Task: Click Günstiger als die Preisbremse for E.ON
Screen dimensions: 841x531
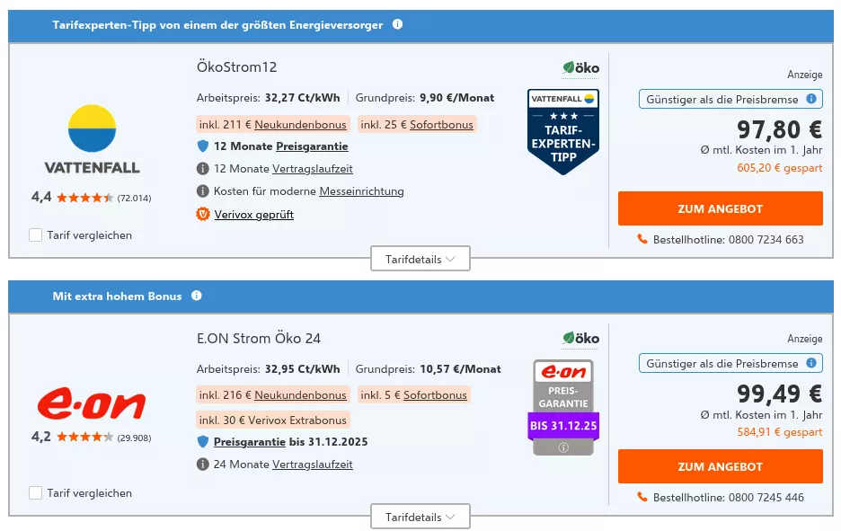Action: (x=730, y=363)
